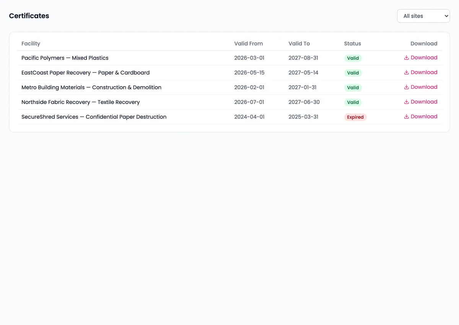Click valid-to date 2027-01-31
The width and height of the screenshot is (459, 325).
[x=303, y=87]
